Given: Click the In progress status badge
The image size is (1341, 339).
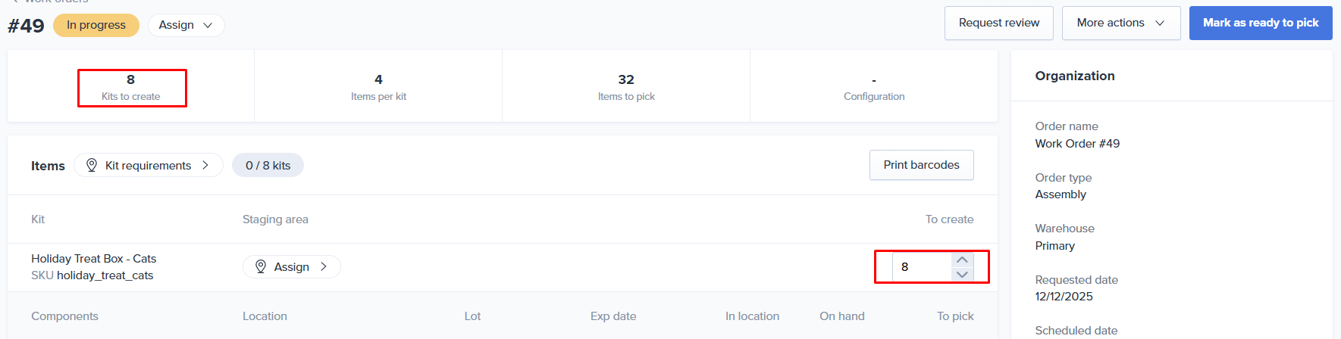Looking at the screenshot, I should [96, 25].
